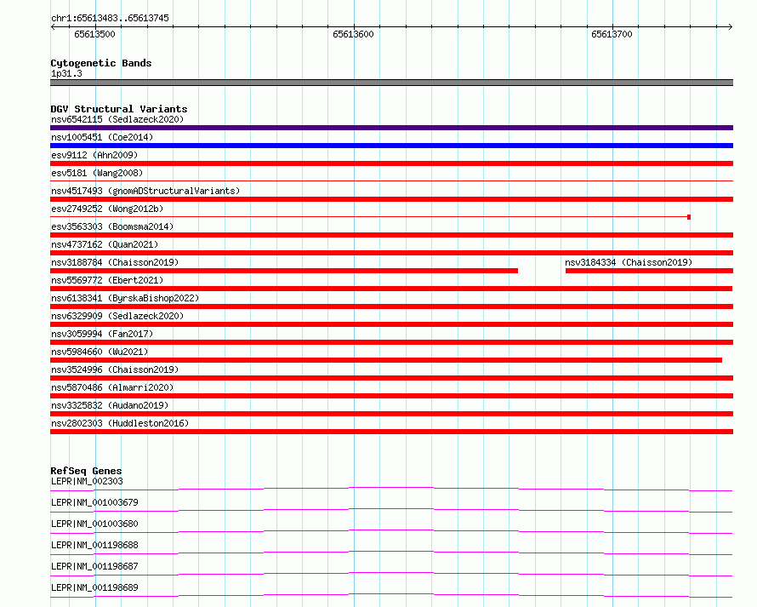757x607 pixels.
Task: Open the LEPR|NM_001198688 transcript label
Action: (x=94, y=545)
